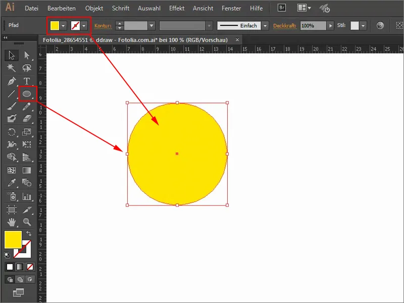Select the Slice tool
Image resolution: width=404 pixels, height=303 pixels.
(x=27, y=210)
